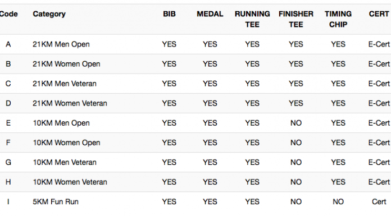391x216 pixels.
Task: Click the BIB column header
Action: pyautogui.click(x=169, y=14)
